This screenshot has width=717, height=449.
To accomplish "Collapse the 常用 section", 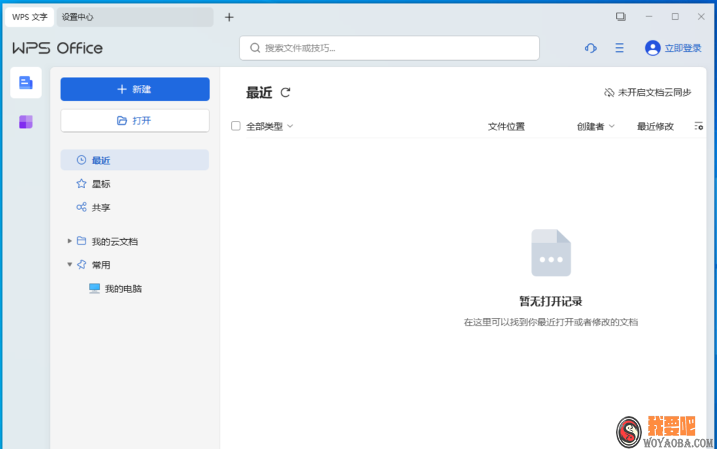I will coord(70,264).
